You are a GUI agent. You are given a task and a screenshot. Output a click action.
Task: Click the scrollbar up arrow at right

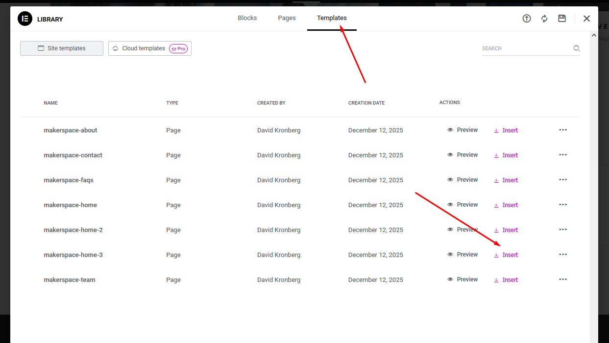click(594, 36)
